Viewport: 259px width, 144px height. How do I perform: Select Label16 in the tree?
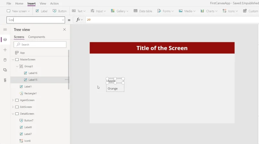pyautogui.click(x=33, y=73)
